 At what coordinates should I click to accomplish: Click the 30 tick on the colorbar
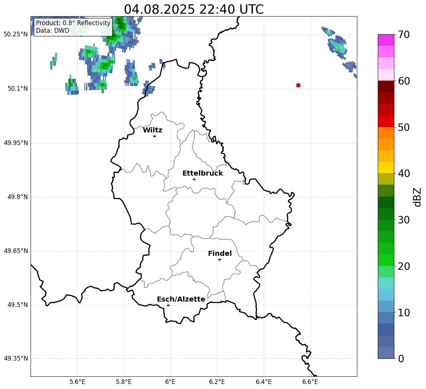pos(404,220)
